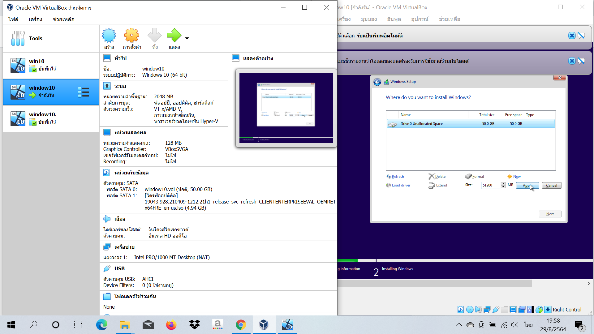The width and height of the screenshot is (594, 334).
Task: Click ทั่วไป (General) section header
Action: point(120,58)
